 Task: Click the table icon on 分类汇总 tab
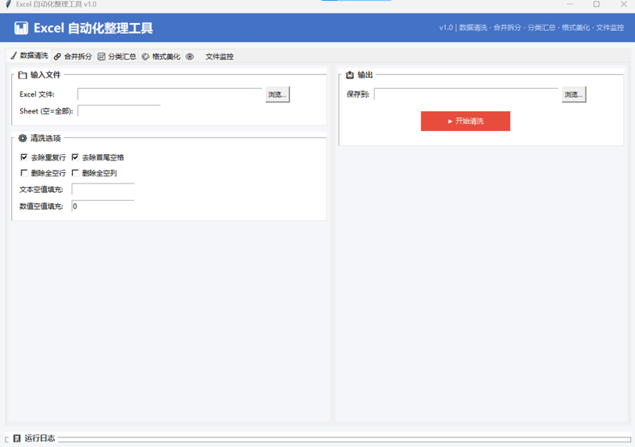point(102,56)
